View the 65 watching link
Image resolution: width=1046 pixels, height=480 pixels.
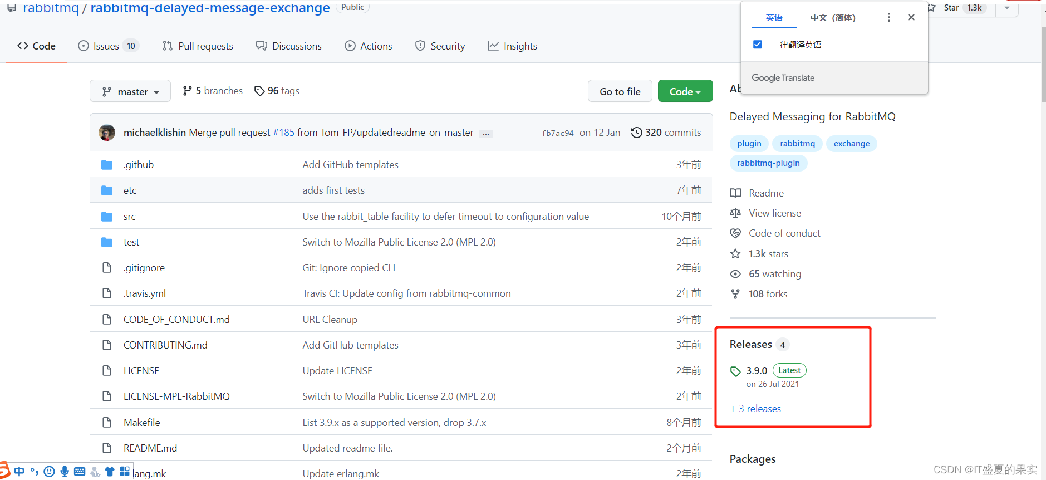pos(766,274)
